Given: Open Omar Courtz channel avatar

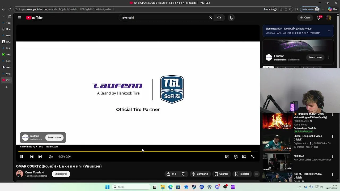Looking at the screenshot, I should 20,174.
